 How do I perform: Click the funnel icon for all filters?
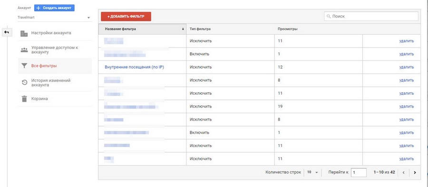coord(24,66)
